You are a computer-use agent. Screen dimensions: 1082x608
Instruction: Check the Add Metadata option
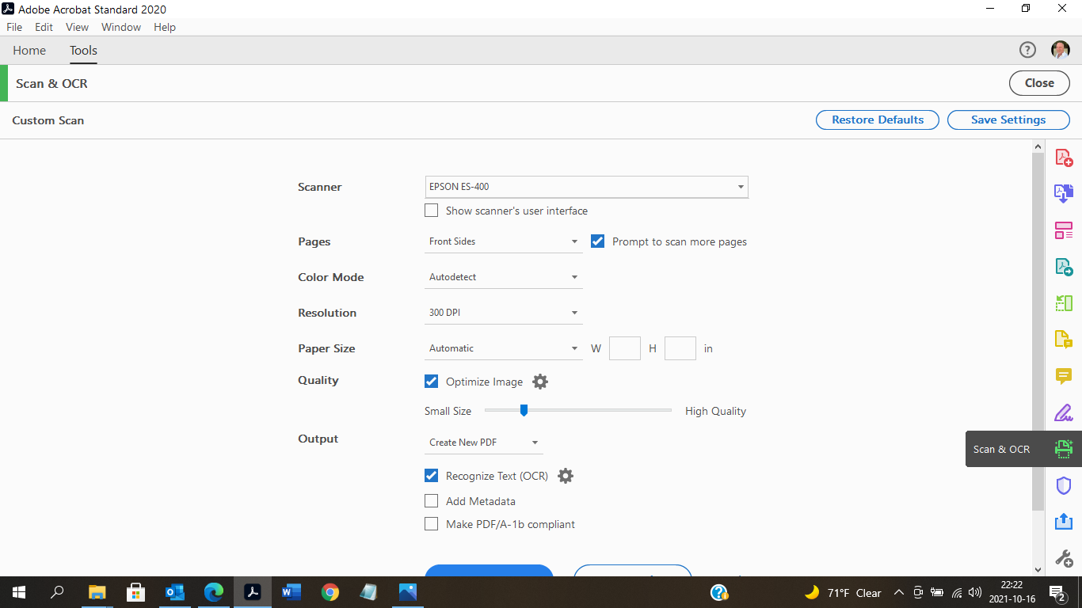click(x=431, y=500)
